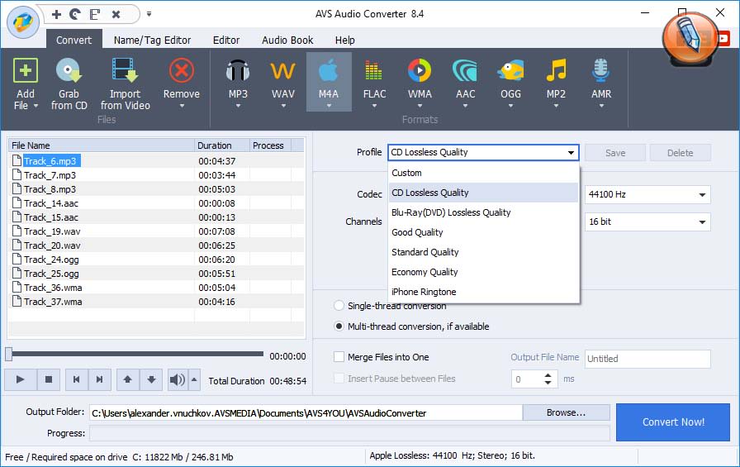Expand the Remove dropdown arrow
This screenshot has height=467, width=740.
click(x=182, y=107)
